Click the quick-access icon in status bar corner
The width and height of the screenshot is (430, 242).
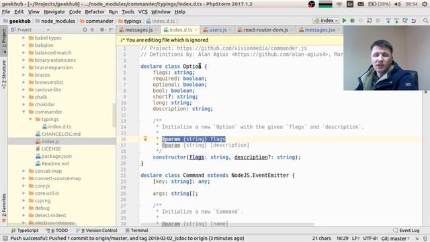click(x=5, y=238)
